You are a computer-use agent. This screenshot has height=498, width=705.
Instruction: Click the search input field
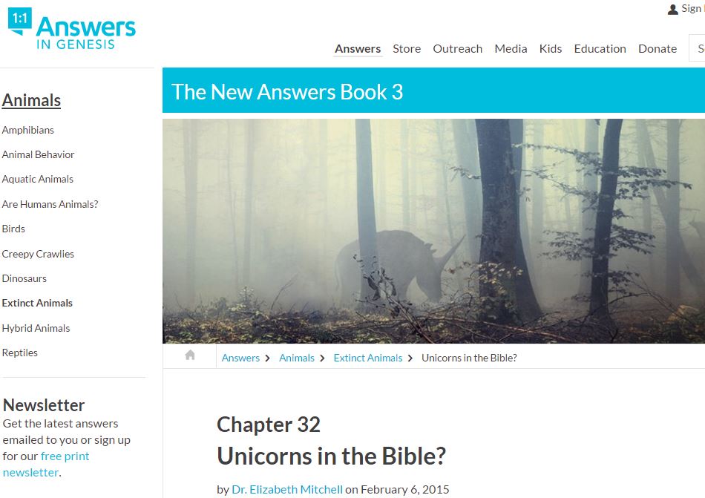697,48
